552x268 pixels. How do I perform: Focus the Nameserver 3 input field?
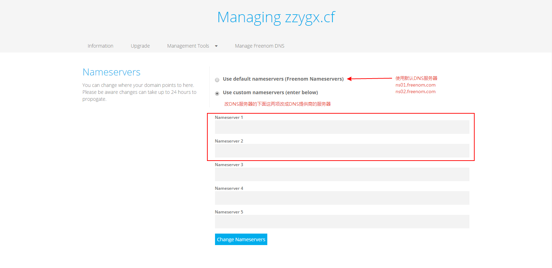(x=342, y=174)
